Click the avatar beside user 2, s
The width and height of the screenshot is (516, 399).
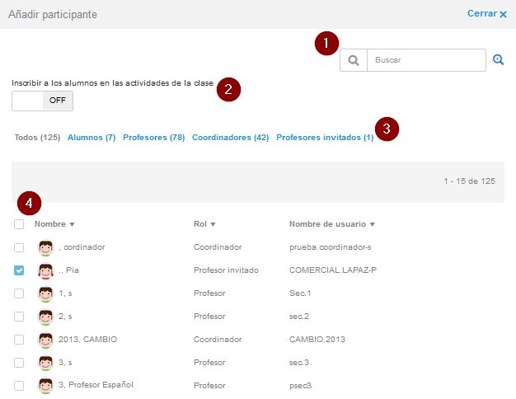click(46, 317)
